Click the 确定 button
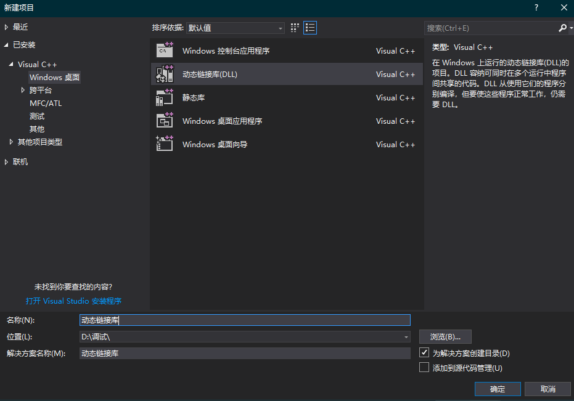The height and width of the screenshot is (401, 574). (x=498, y=389)
